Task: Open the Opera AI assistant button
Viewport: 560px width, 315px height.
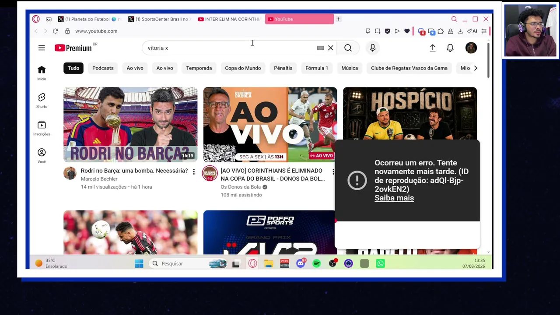Action: click(472, 31)
